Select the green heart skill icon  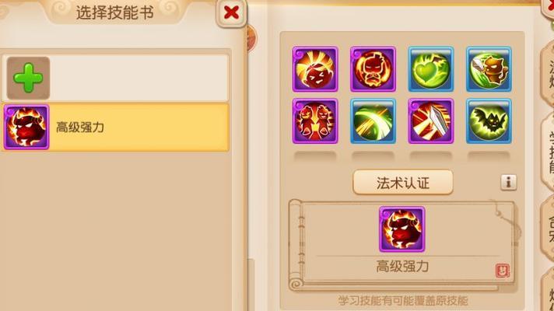pos(431,69)
